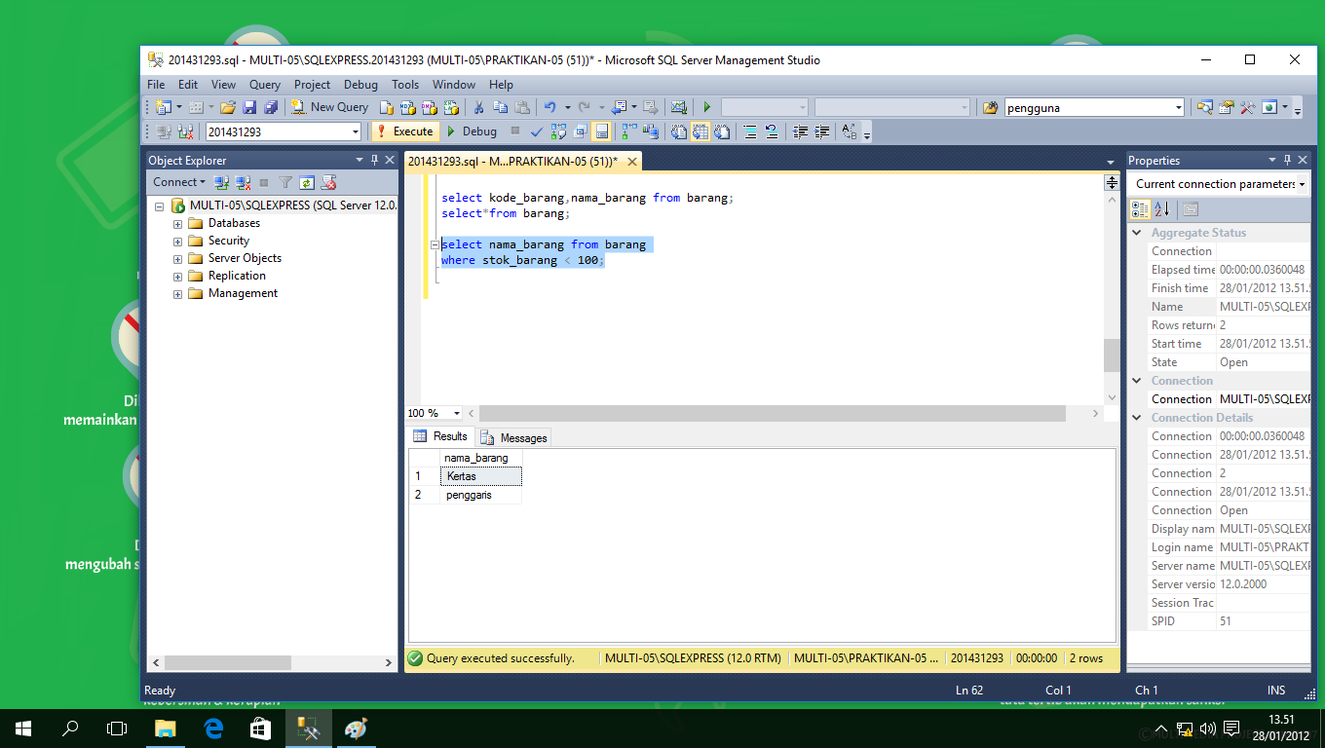Click the Include Actual Execution Plan icon
Image resolution: width=1325 pixels, height=748 pixels.
pos(626,131)
